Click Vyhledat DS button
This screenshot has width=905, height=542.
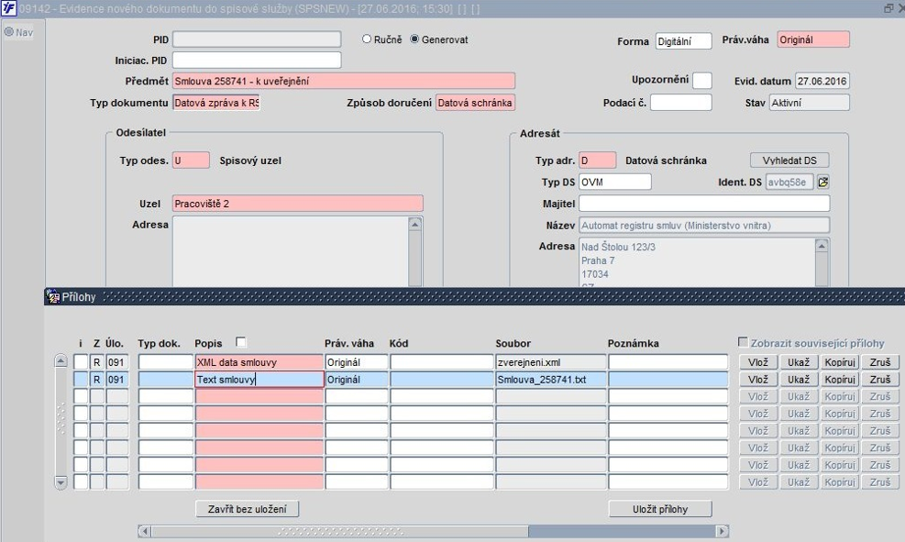point(789,160)
